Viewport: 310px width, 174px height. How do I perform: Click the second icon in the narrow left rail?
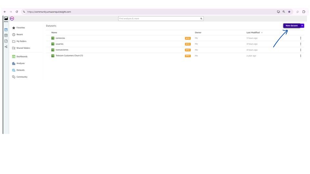(x=6, y=35)
